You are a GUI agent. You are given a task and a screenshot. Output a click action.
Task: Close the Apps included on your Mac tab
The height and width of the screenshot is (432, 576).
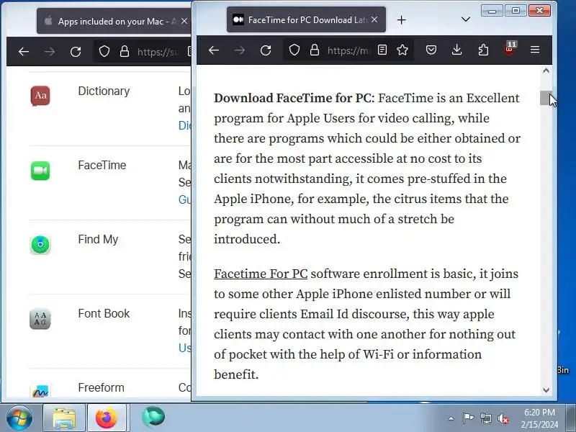click(184, 22)
